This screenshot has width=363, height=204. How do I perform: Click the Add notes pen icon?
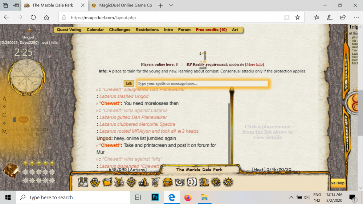pos(330,17)
